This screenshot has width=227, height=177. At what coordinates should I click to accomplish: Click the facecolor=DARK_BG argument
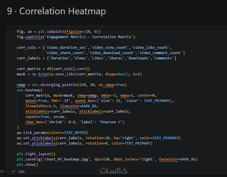coord(177,159)
